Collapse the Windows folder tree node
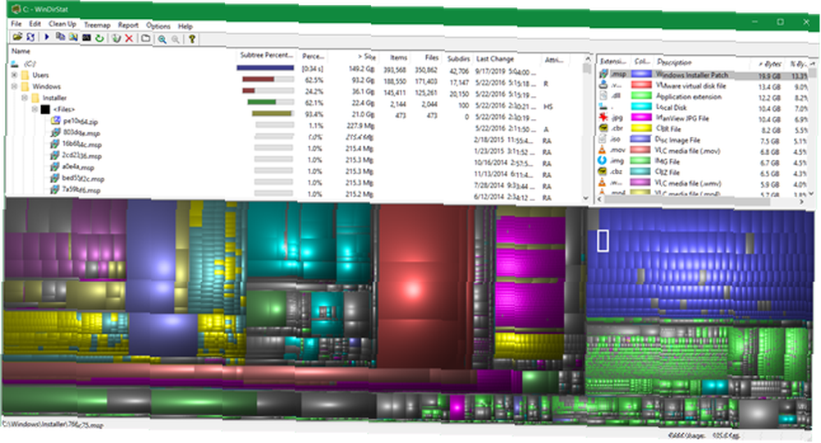The height and width of the screenshot is (443, 821). pos(14,86)
